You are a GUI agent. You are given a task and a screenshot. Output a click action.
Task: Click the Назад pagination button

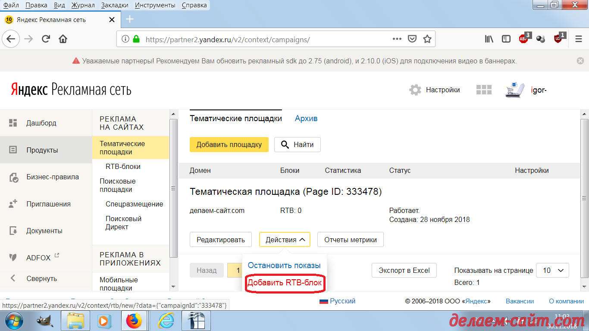tap(207, 270)
